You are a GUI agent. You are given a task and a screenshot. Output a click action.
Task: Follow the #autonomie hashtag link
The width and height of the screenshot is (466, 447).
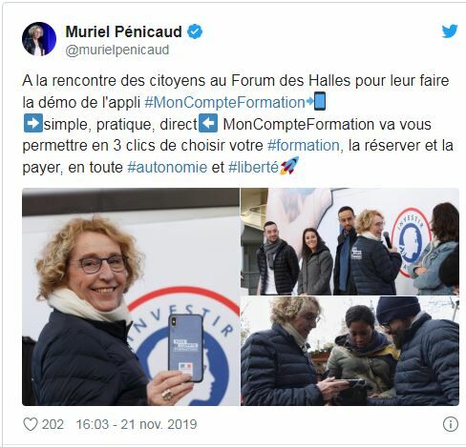point(167,167)
